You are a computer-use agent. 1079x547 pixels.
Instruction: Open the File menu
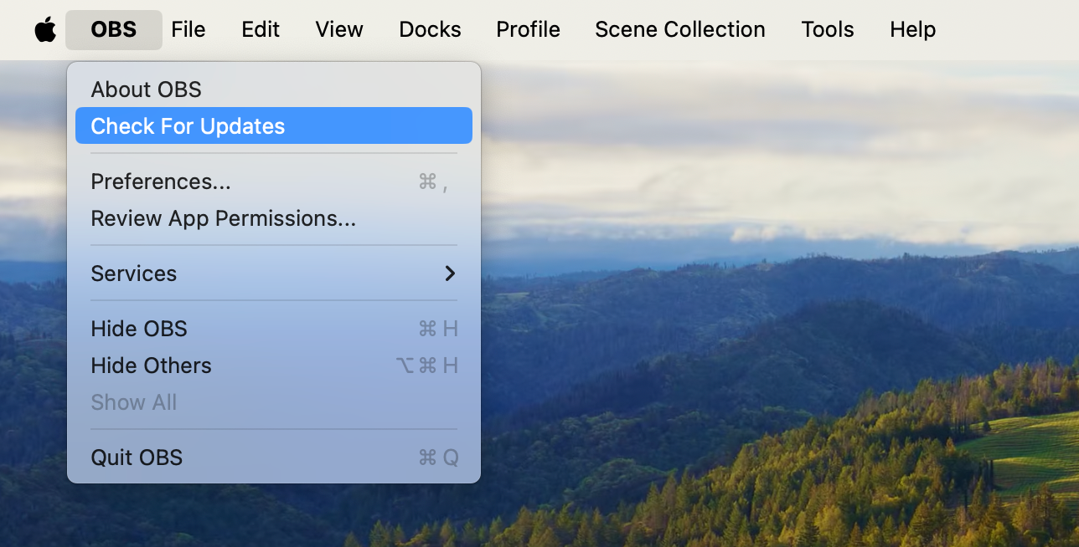tap(188, 29)
